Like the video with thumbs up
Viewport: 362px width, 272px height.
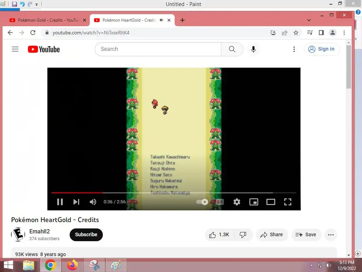(x=219, y=235)
